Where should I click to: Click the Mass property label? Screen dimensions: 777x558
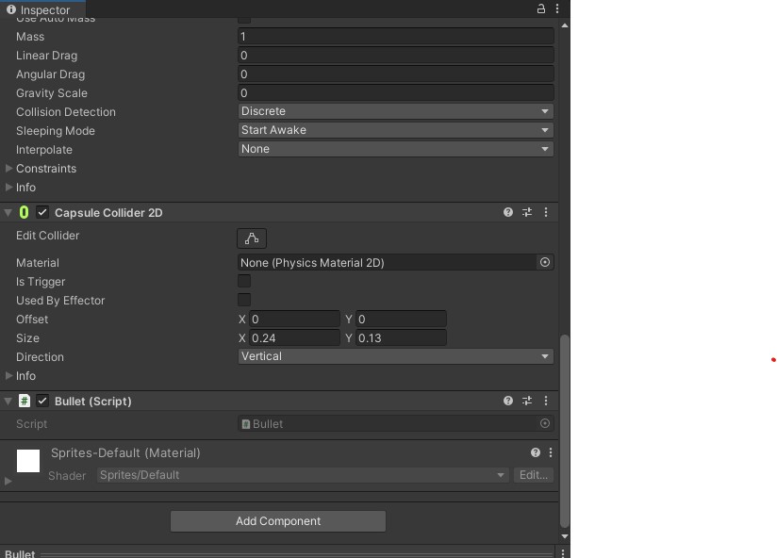pos(30,37)
